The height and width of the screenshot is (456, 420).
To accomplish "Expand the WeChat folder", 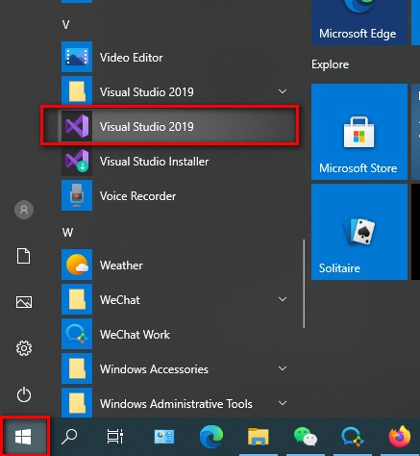I will pos(283,299).
